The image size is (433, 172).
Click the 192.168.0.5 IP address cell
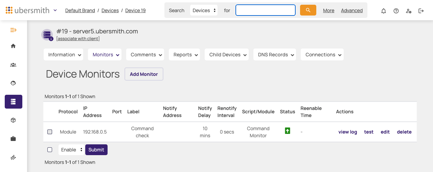(95, 132)
